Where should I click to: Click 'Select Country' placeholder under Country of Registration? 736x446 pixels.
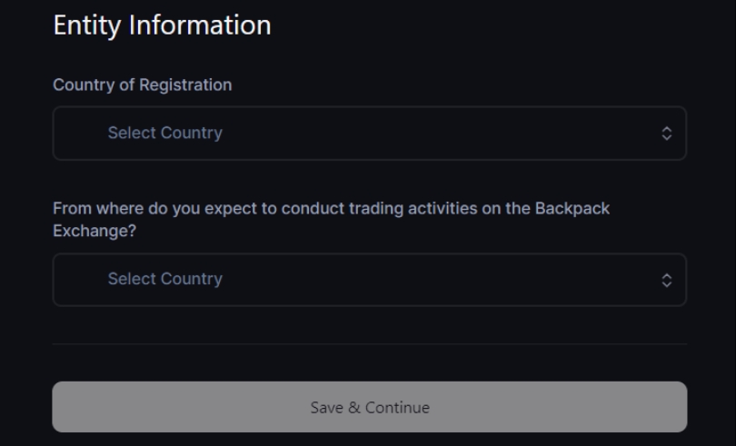pyautogui.click(x=164, y=134)
